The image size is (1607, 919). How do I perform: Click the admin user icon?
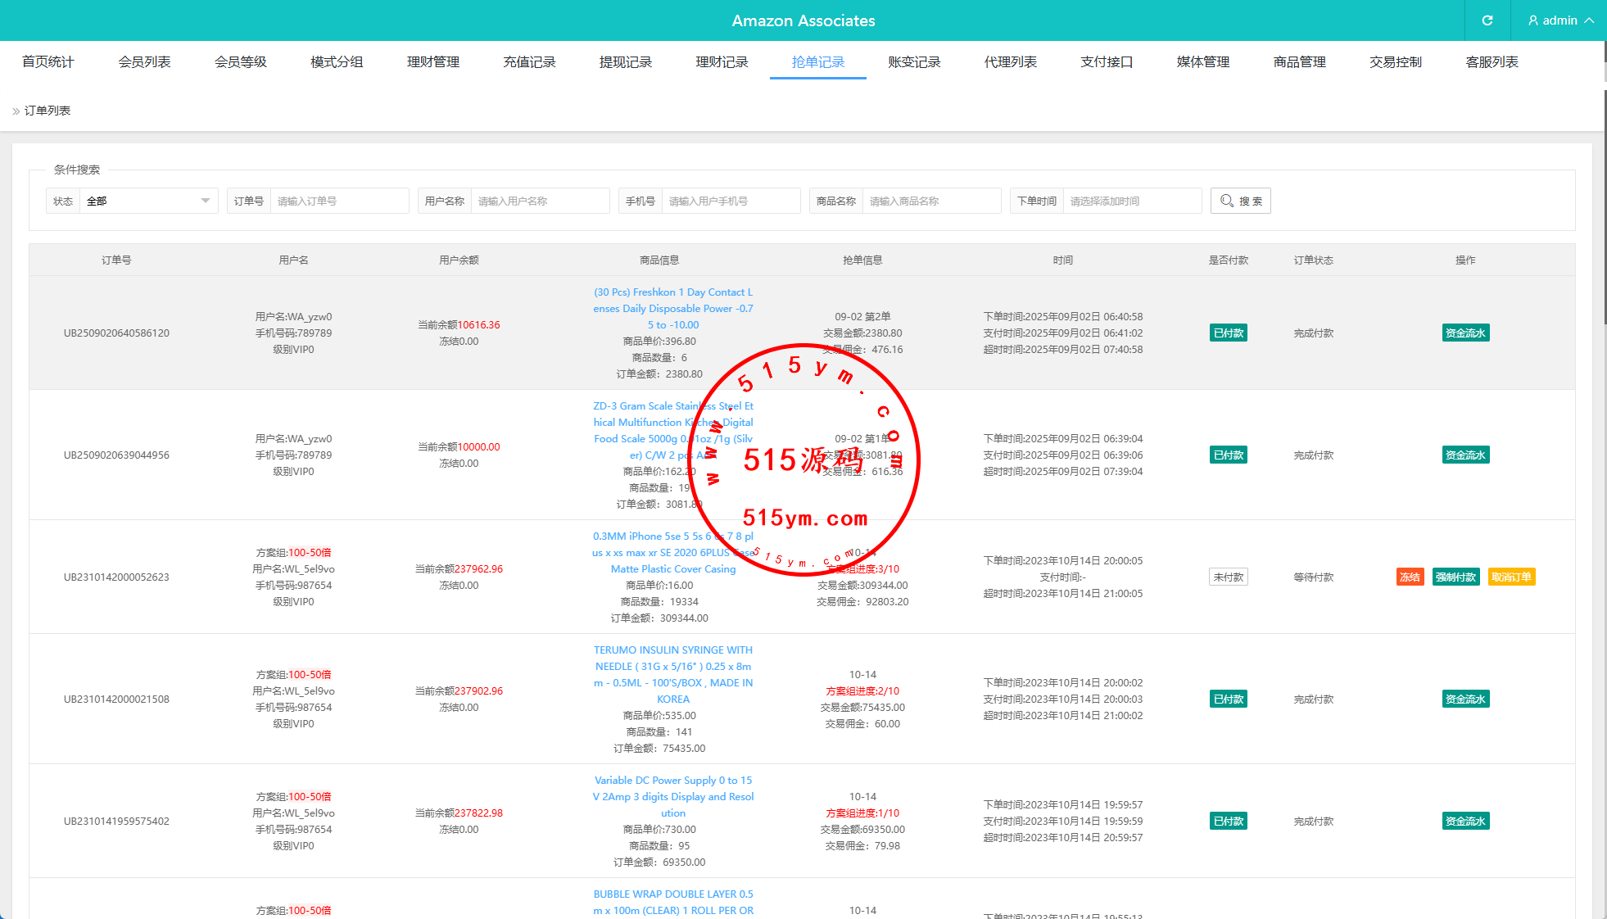[x=1532, y=20]
